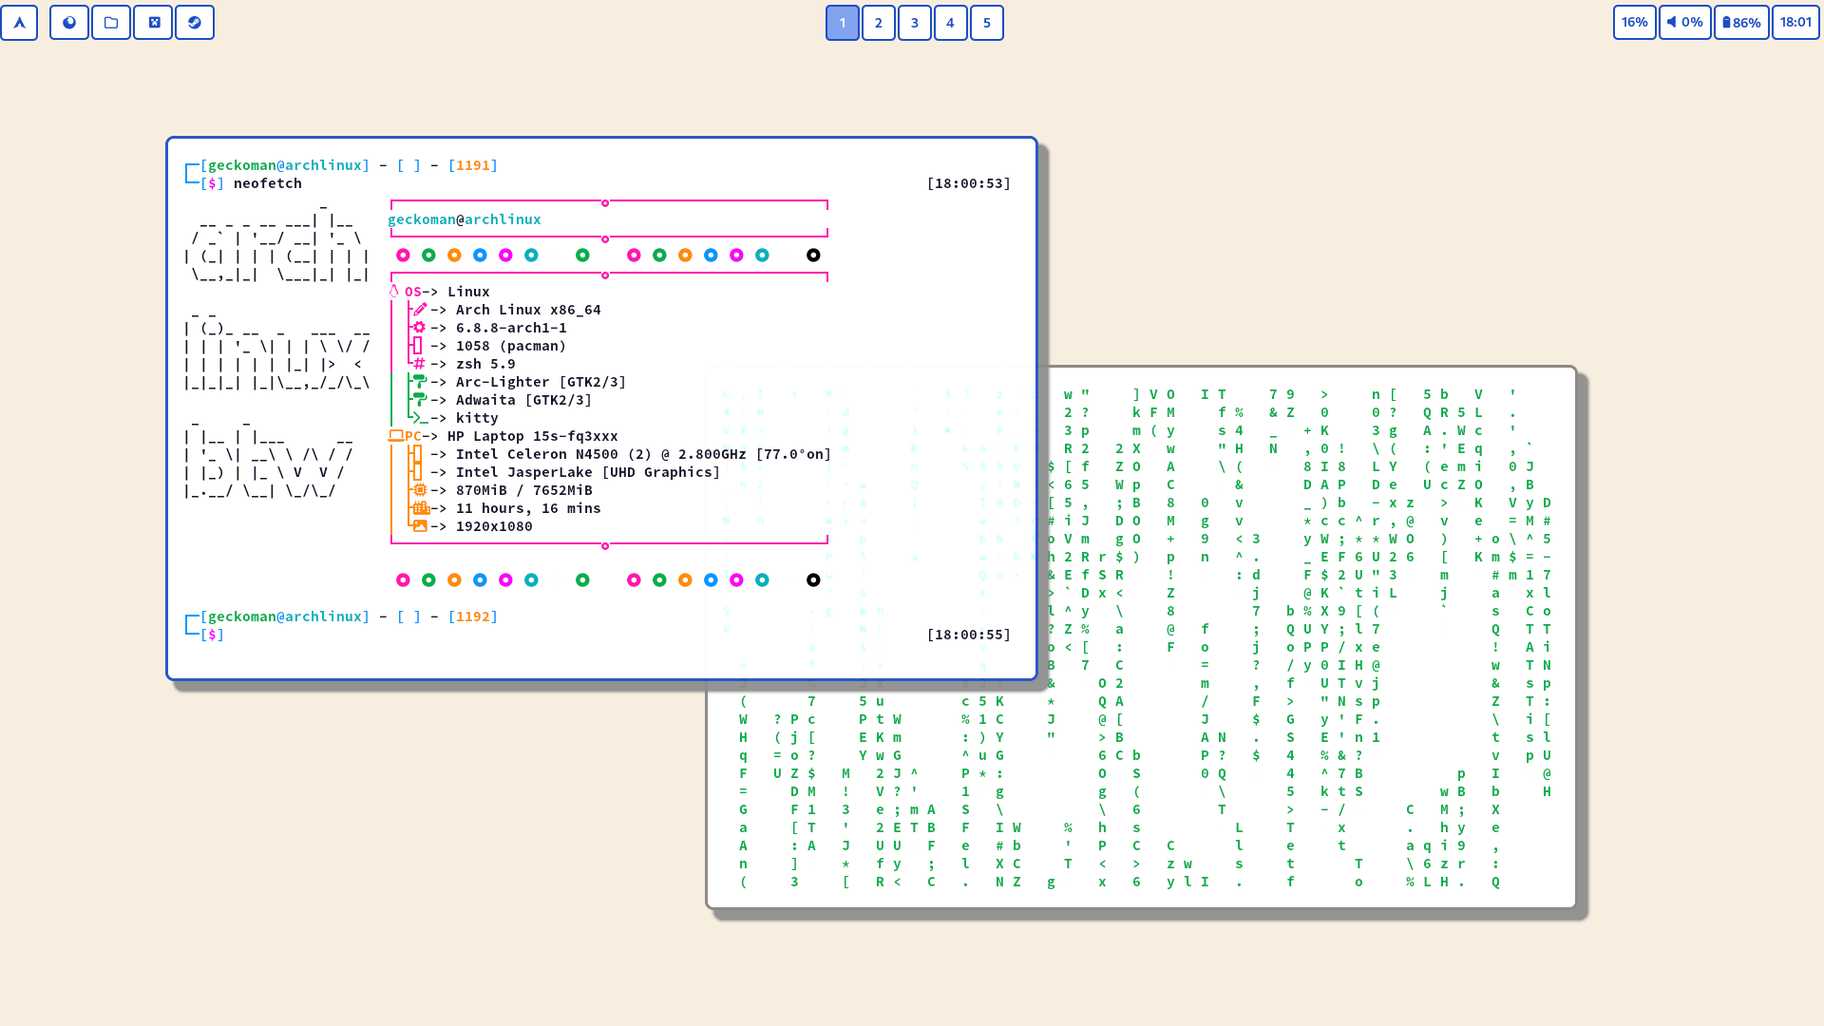
Task: Click the battery 86% indicator
Action: point(1740,23)
